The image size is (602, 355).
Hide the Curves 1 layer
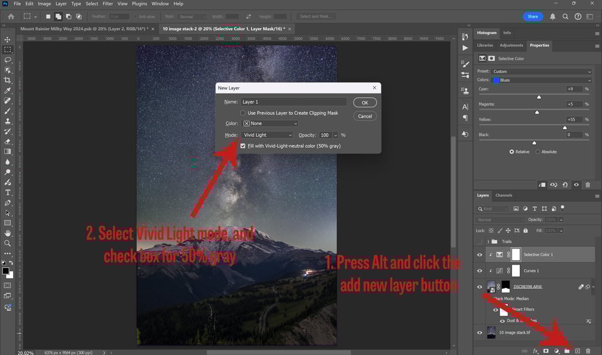click(480, 271)
